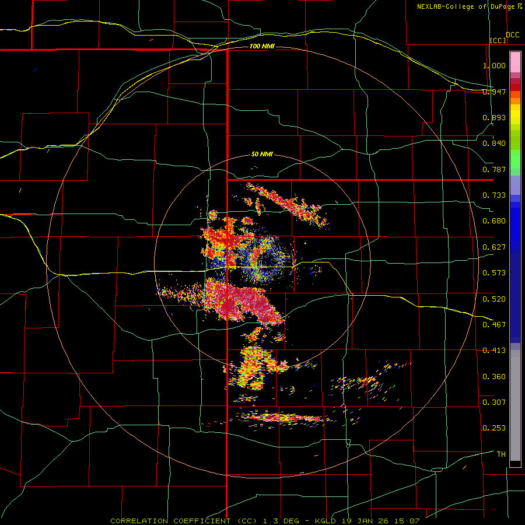The height and width of the screenshot is (525, 525).
Task: Click the 0.467 color scale value
Action: click(x=494, y=324)
